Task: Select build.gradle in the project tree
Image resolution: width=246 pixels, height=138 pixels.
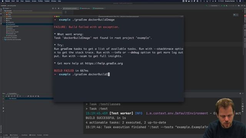Action: click(x=11, y=24)
